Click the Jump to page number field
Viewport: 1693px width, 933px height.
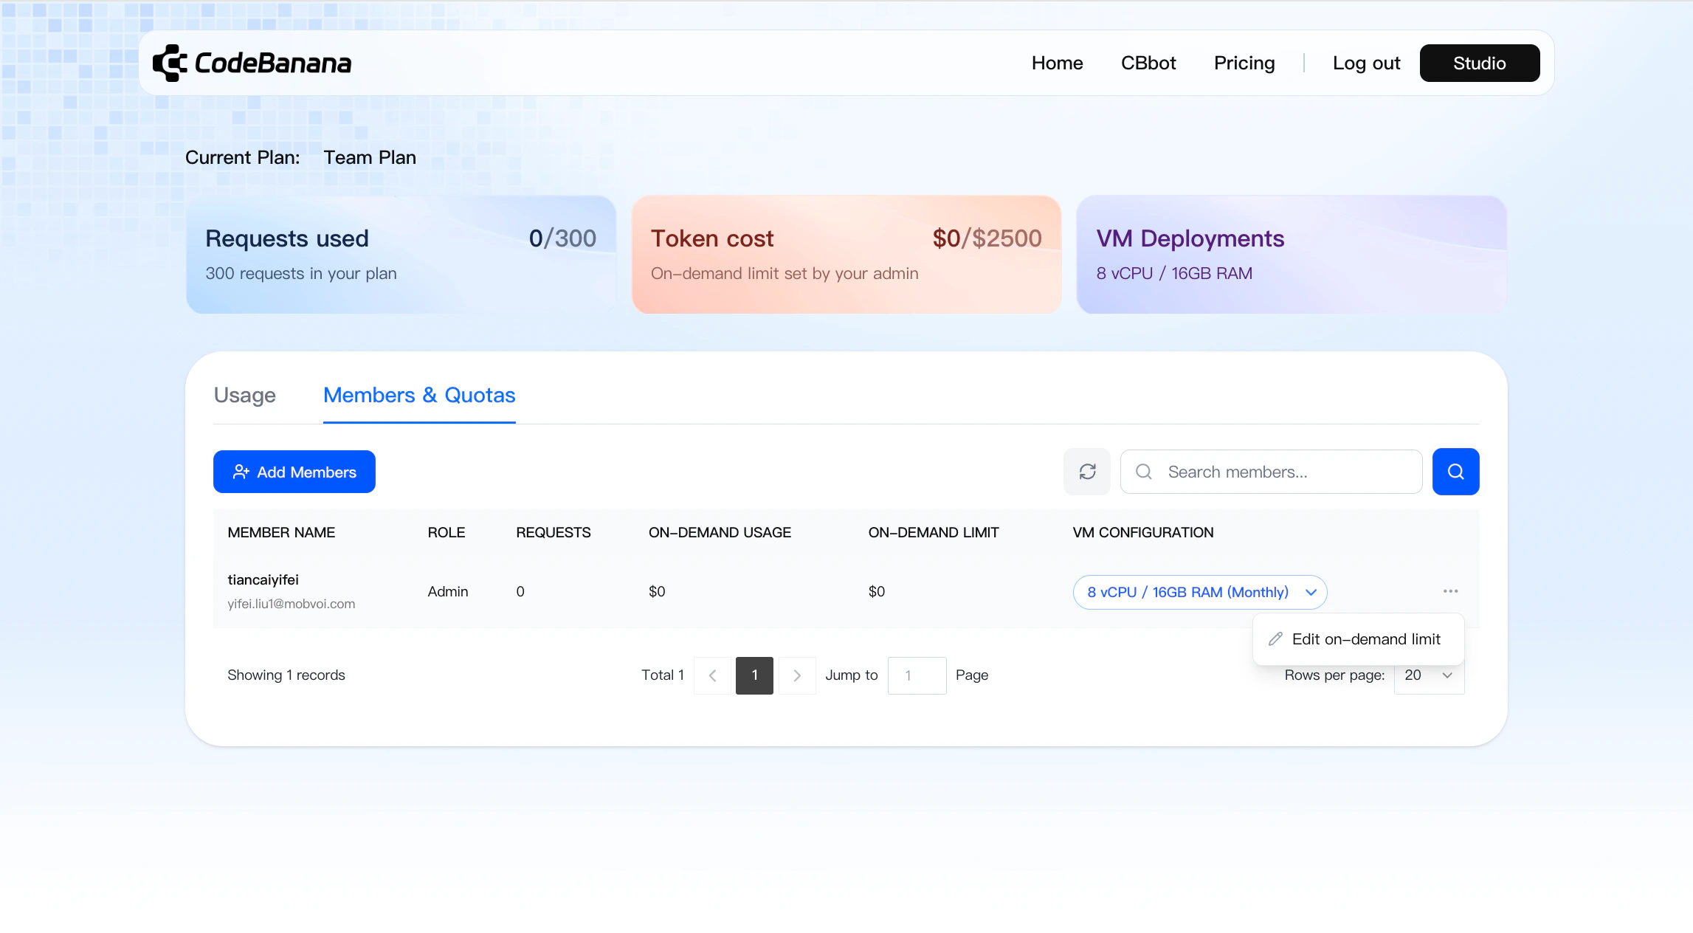pos(917,675)
